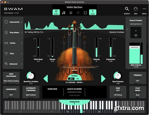Click the Down Bow indicator

coord(52,89)
